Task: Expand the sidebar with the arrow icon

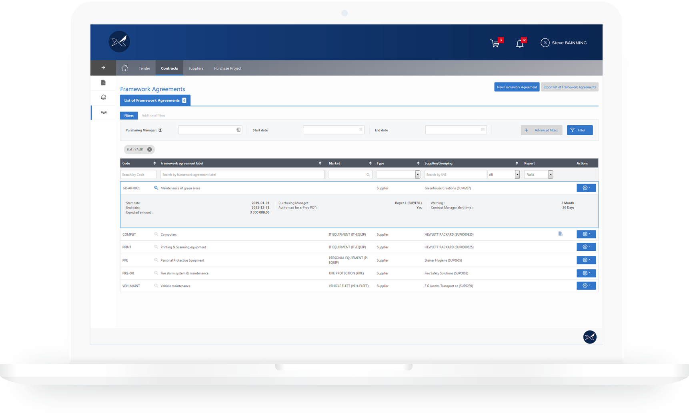Action: tap(103, 68)
